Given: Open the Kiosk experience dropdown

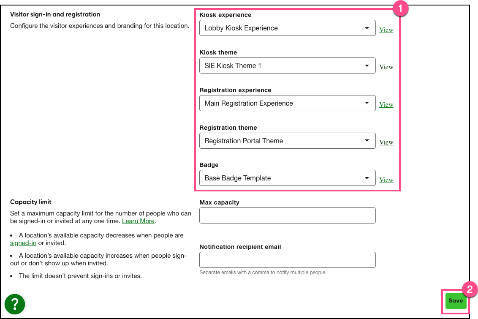Looking at the screenshot, I should coord(287,28).
